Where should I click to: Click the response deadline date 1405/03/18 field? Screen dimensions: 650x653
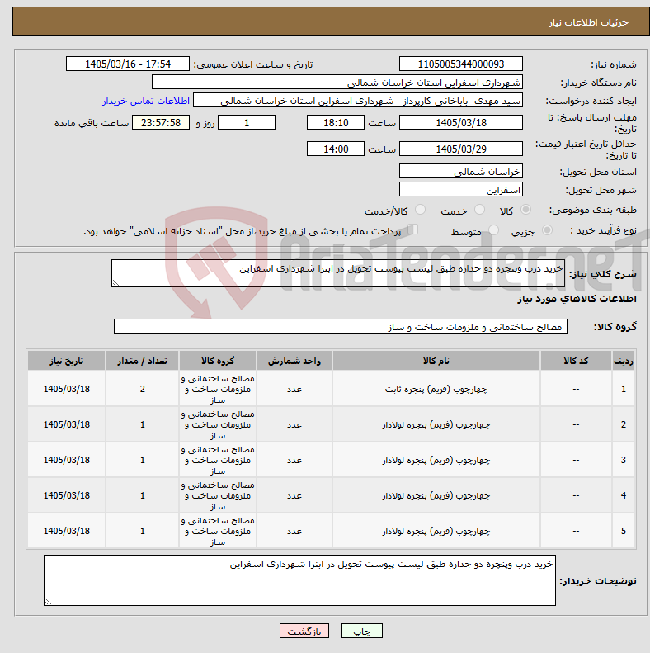pyautogui.click(x=460, y=123)
